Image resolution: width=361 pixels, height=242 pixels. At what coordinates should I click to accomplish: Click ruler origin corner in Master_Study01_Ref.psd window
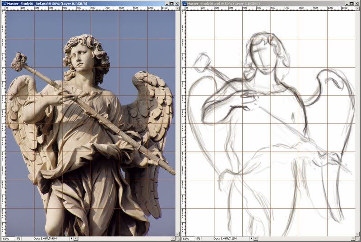pyautogui.click(x=4, y=9)
